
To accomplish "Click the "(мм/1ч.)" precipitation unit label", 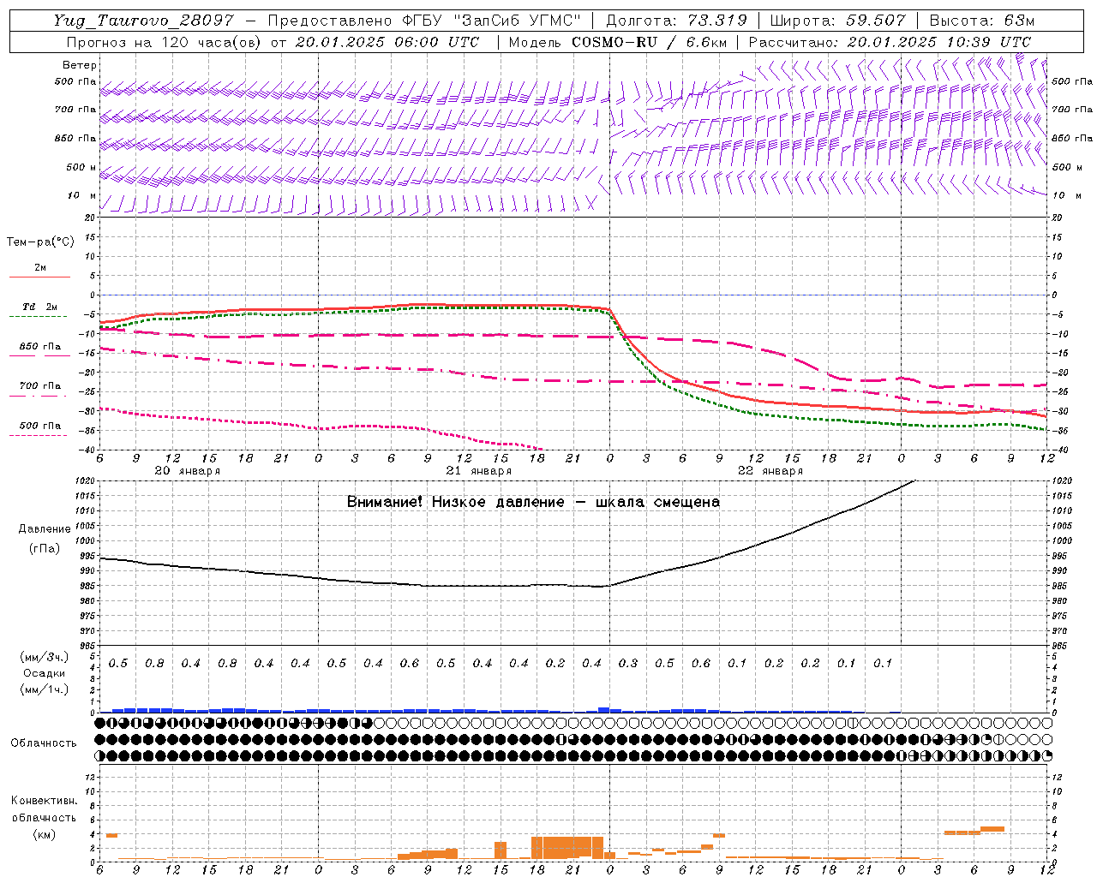I will [44, 689].
